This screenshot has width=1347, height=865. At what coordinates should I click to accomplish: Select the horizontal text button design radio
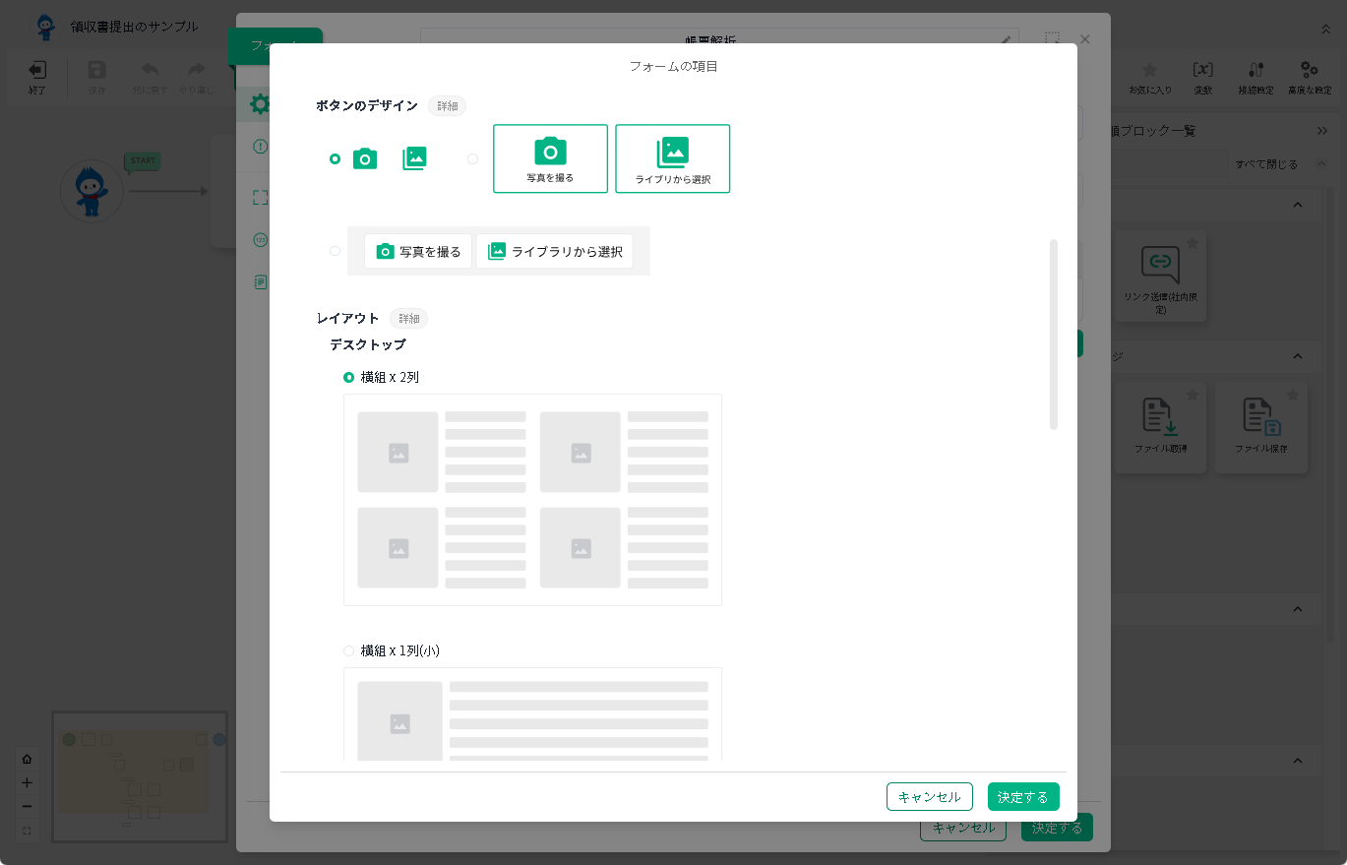pos(336,251)
